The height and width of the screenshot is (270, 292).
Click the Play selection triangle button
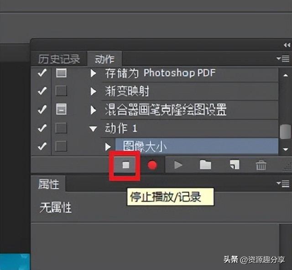(178, 165)
